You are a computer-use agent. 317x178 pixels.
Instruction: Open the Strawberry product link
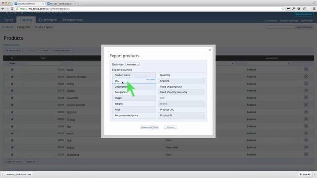(x=73, y=155)
